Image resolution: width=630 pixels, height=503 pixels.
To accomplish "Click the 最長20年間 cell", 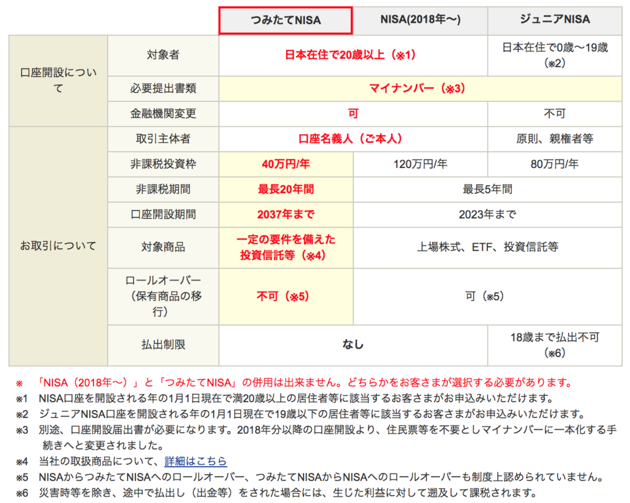I will pyautogui.click(x=285, y=190).
